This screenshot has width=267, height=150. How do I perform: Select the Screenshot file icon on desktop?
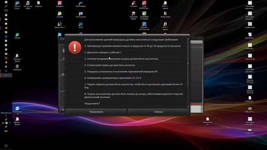click(x=250, y=131)
